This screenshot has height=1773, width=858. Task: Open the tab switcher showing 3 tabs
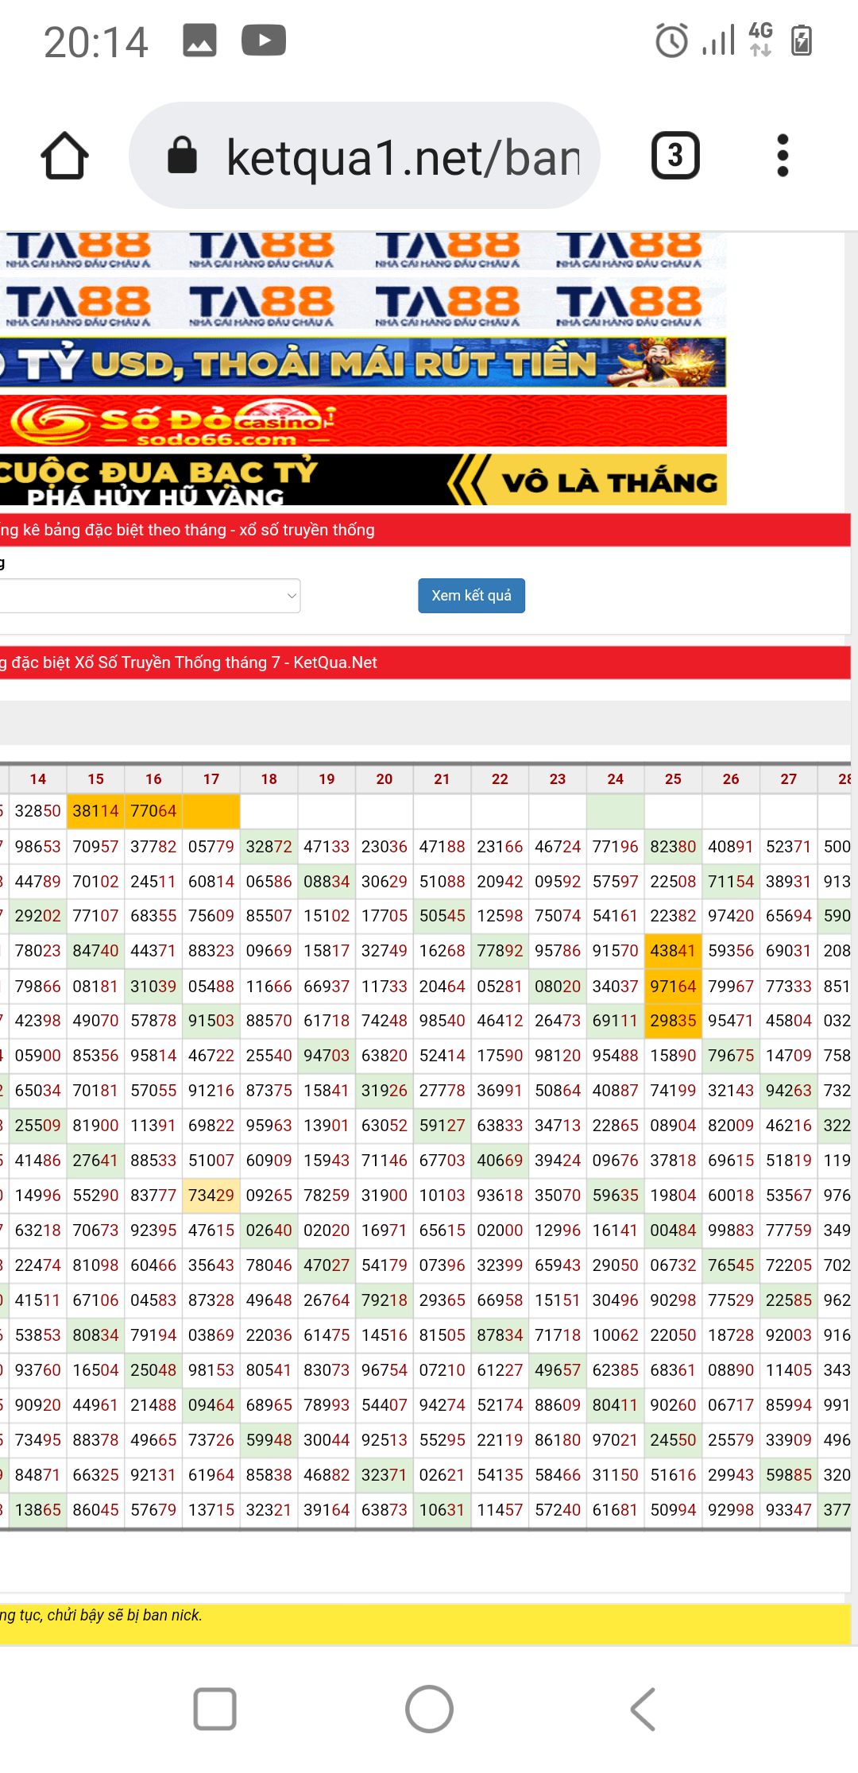click(674, 156)
